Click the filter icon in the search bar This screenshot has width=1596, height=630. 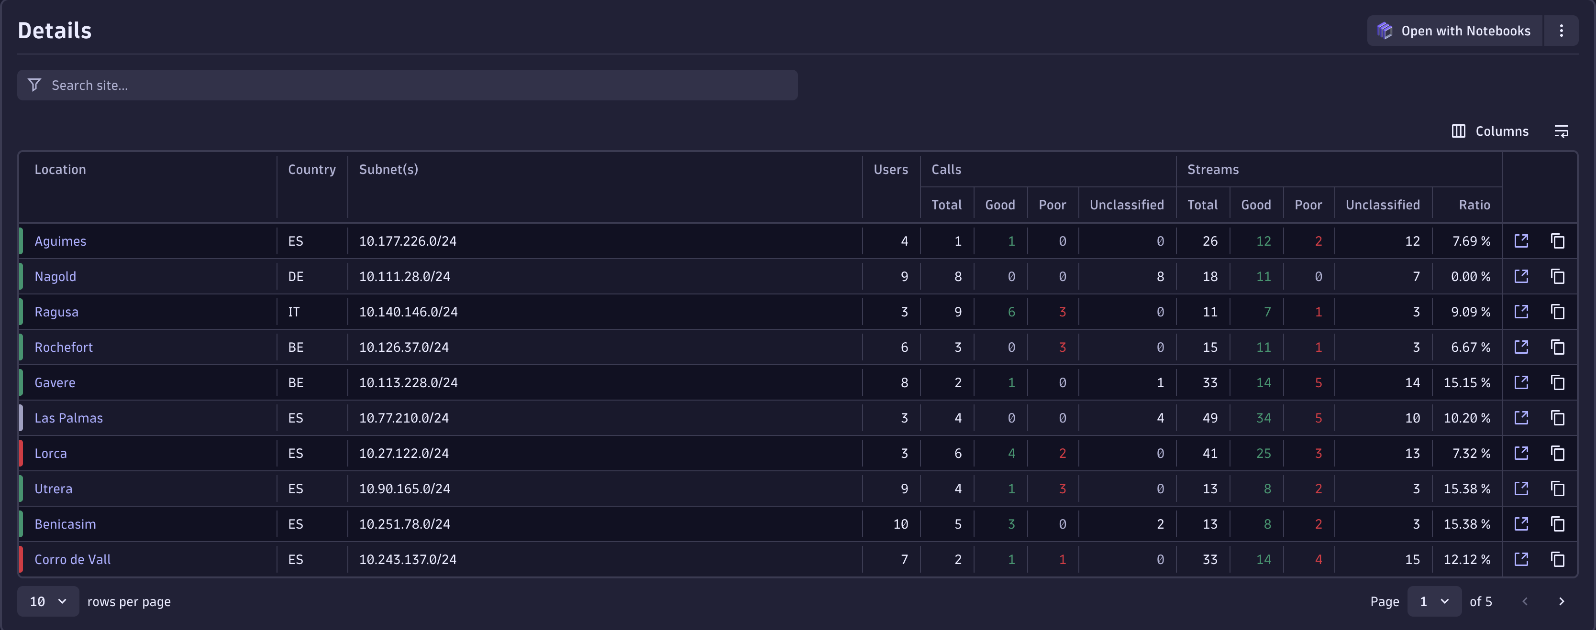coord(34,85)
